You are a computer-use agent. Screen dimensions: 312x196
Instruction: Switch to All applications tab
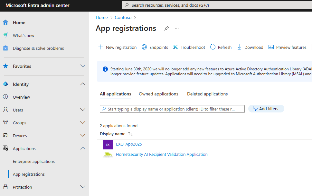pos(115,94)
